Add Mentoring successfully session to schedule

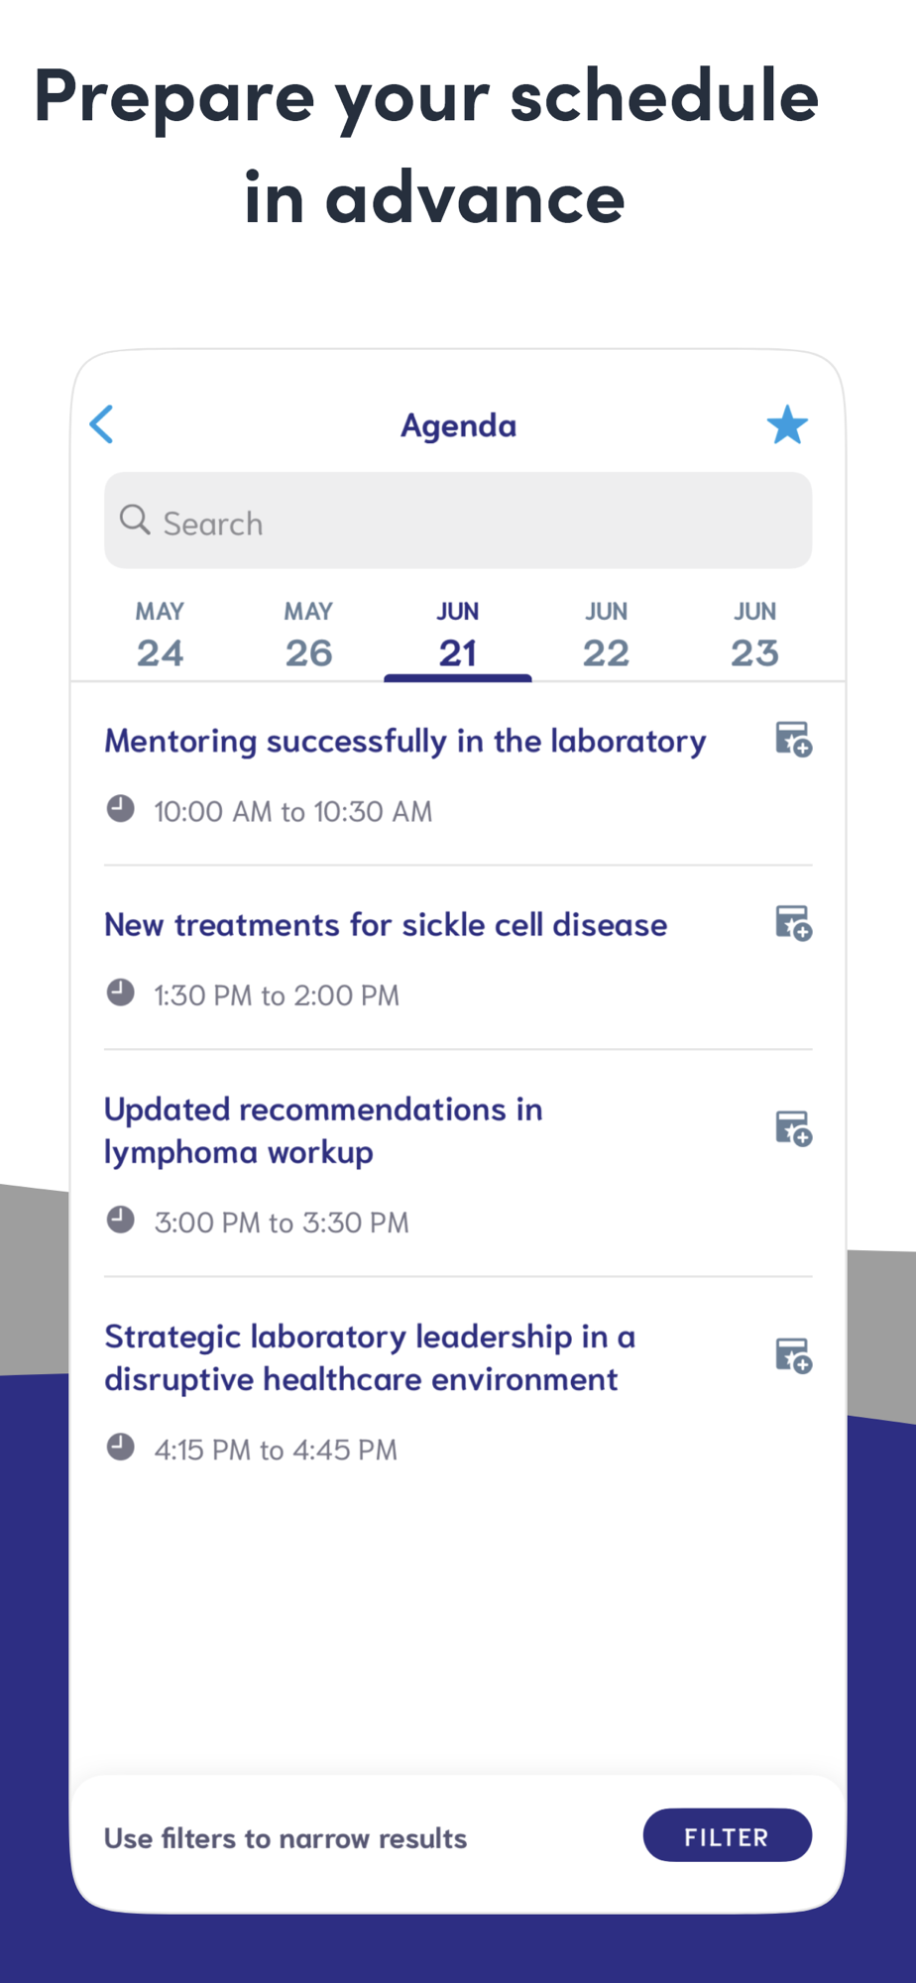pyautogui.click(x=793, y=740)
